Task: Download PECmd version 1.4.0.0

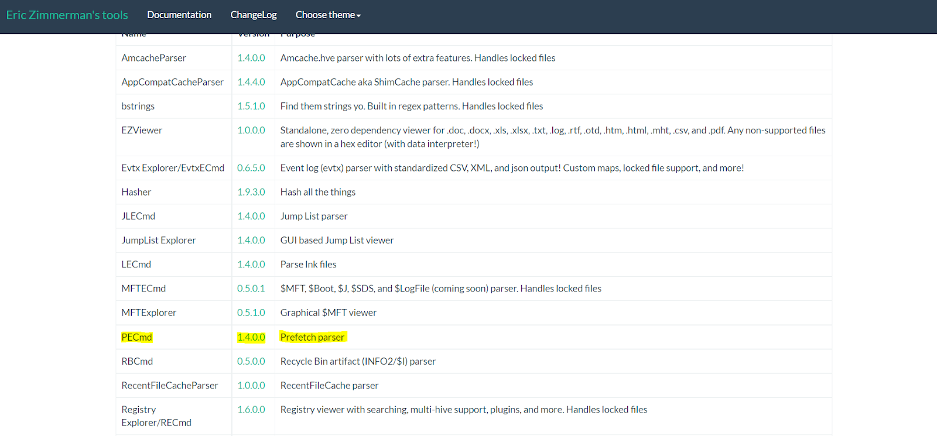Action: coord(251,337)
